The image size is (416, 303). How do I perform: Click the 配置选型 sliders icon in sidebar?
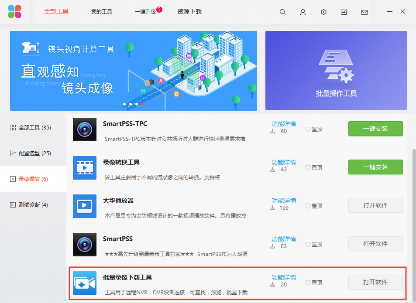[13, 153]
